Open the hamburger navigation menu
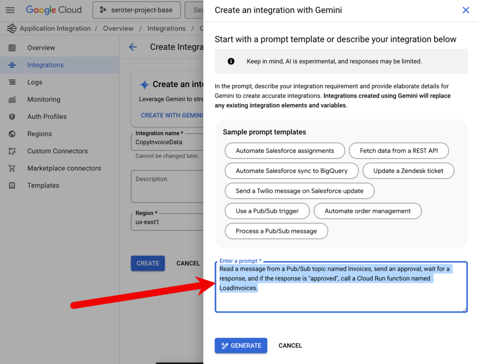Viewport: 477px width, 364px height. coord(10,10)
